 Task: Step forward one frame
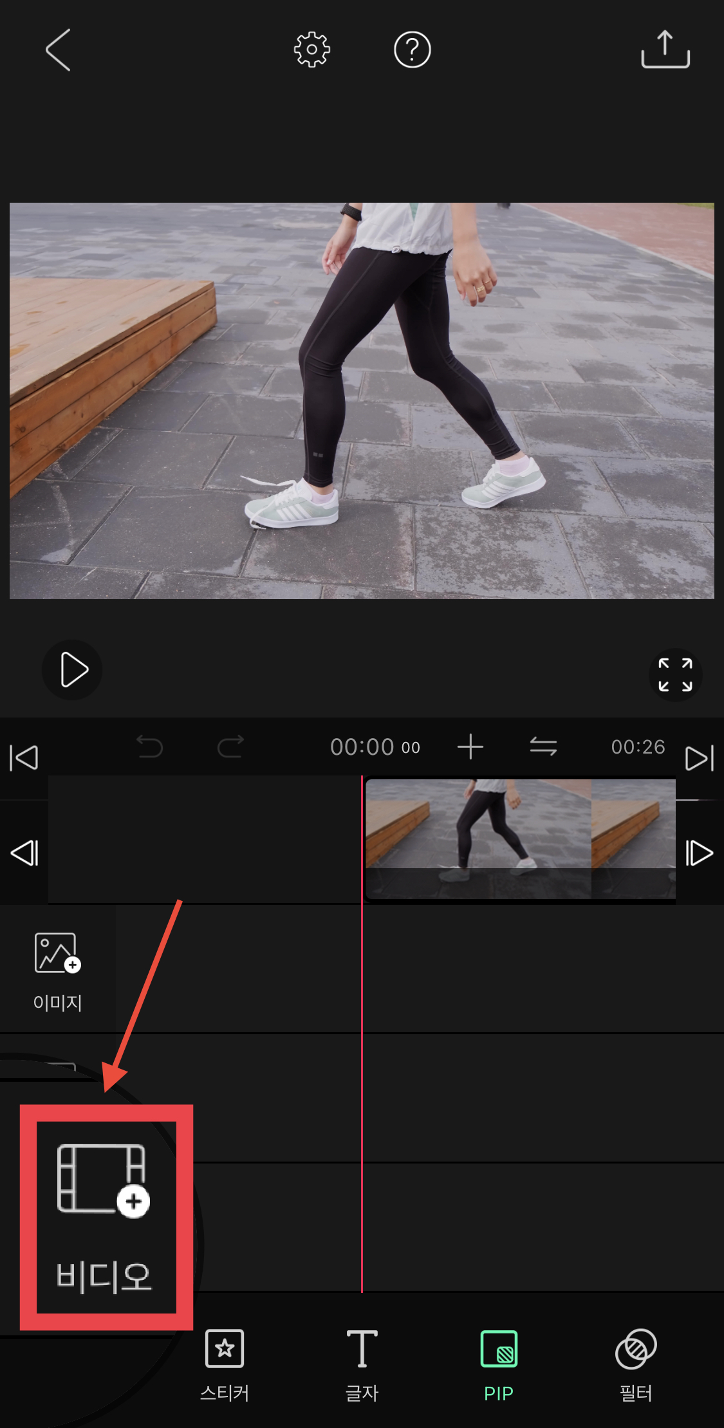pos(700,853)
